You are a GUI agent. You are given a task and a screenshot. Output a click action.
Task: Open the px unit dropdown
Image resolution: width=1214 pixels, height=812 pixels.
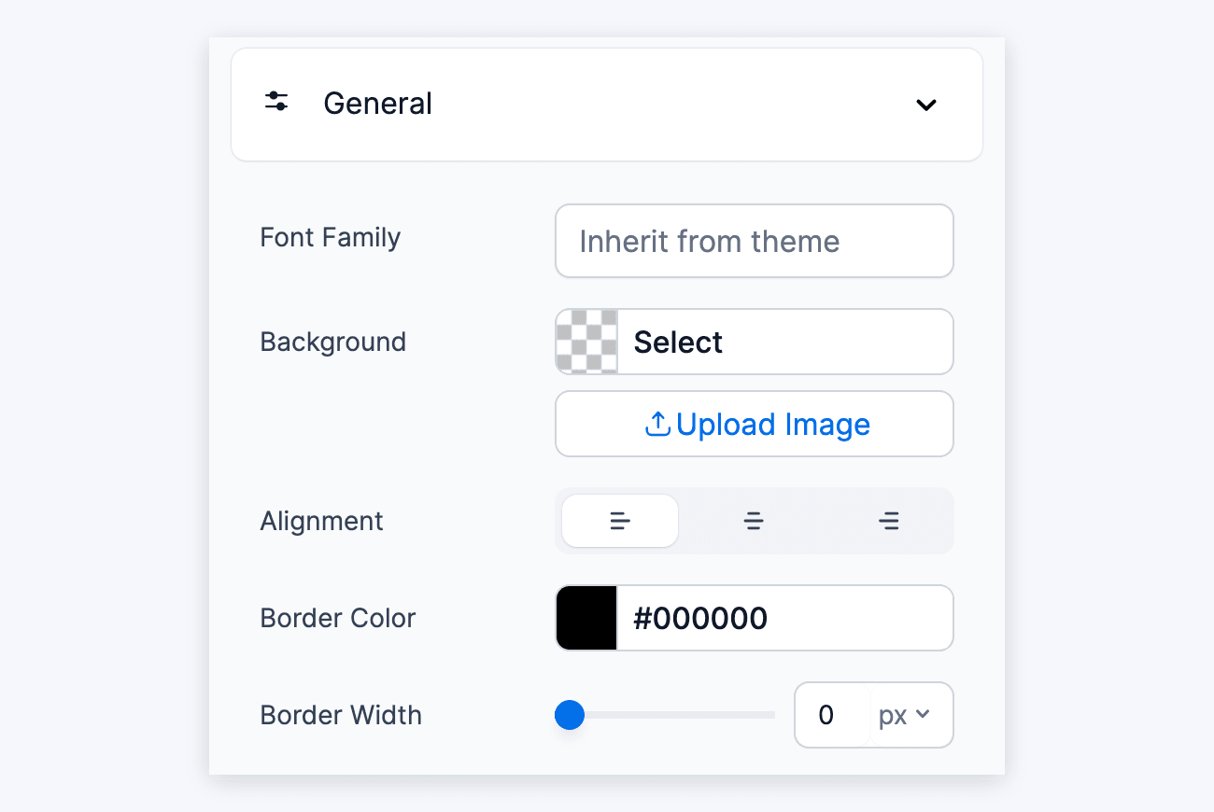[904, 715]
